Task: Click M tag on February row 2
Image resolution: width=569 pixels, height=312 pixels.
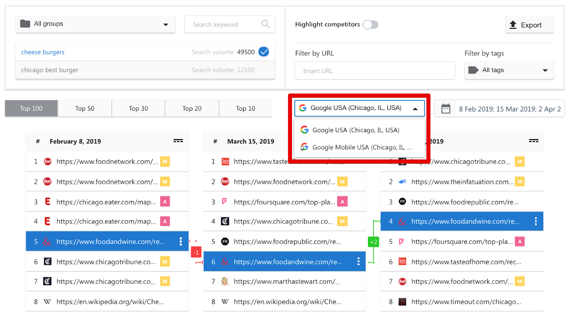Action: coord(165,182)
